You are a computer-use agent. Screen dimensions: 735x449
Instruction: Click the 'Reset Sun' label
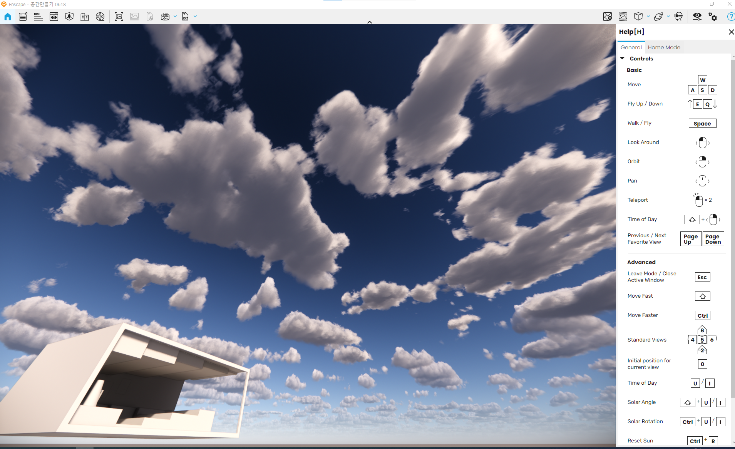coord(640,441)
